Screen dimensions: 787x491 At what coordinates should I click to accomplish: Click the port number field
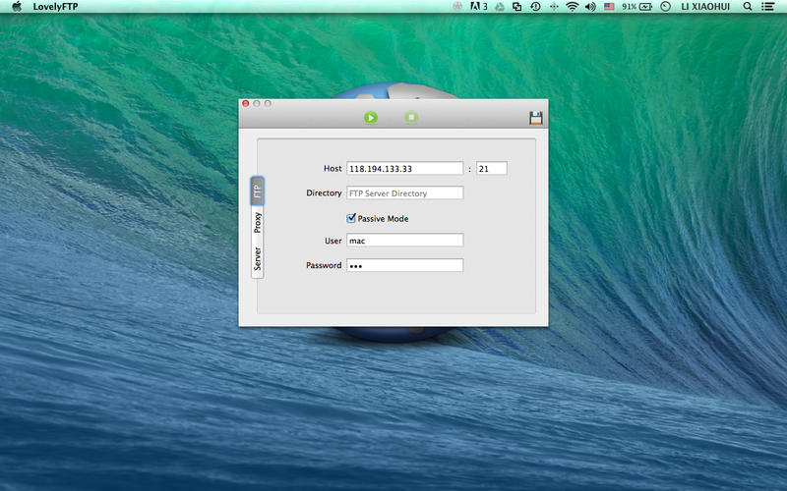coord(491,169)
